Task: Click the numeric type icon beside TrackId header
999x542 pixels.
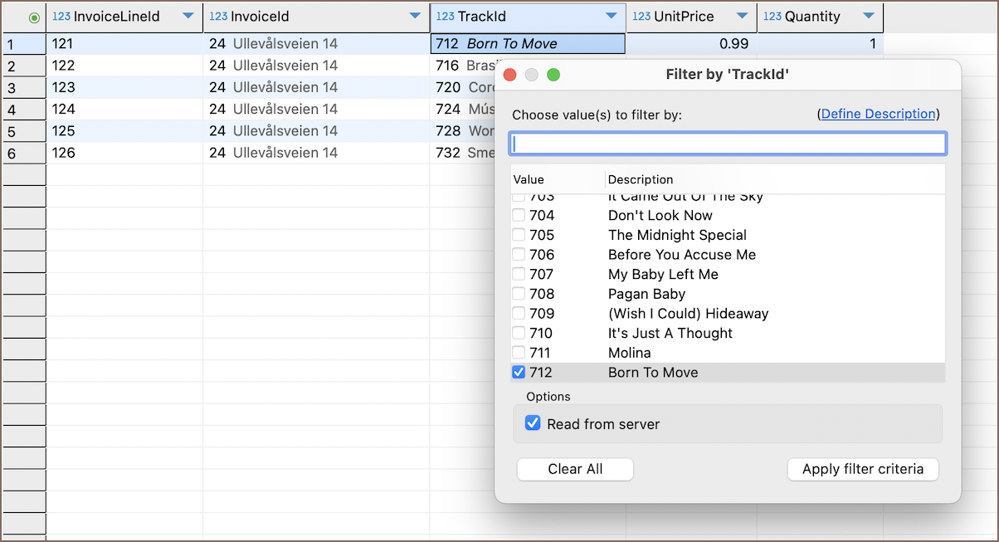Action: 445,17
